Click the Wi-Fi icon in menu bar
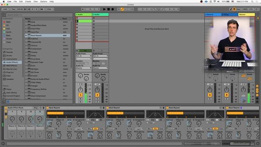Image resolution: width=261 pixels, height=147 pixels. pos(215,2)
